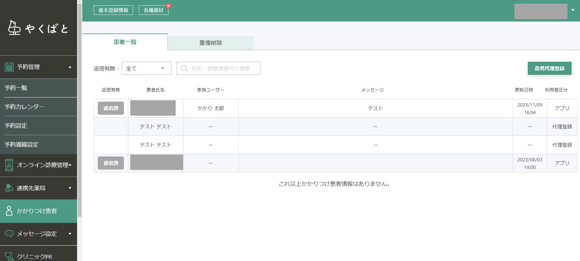Click the かかりつけ患者 person icon
This screenshot has width=580, height=261.
pos(9,211)
